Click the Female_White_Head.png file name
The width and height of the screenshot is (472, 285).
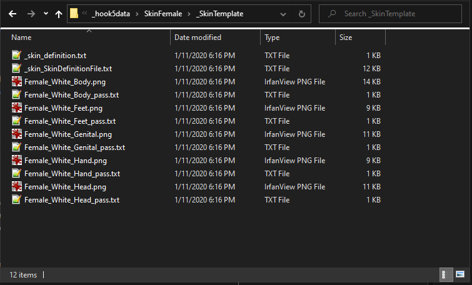(x=65, y=187)
